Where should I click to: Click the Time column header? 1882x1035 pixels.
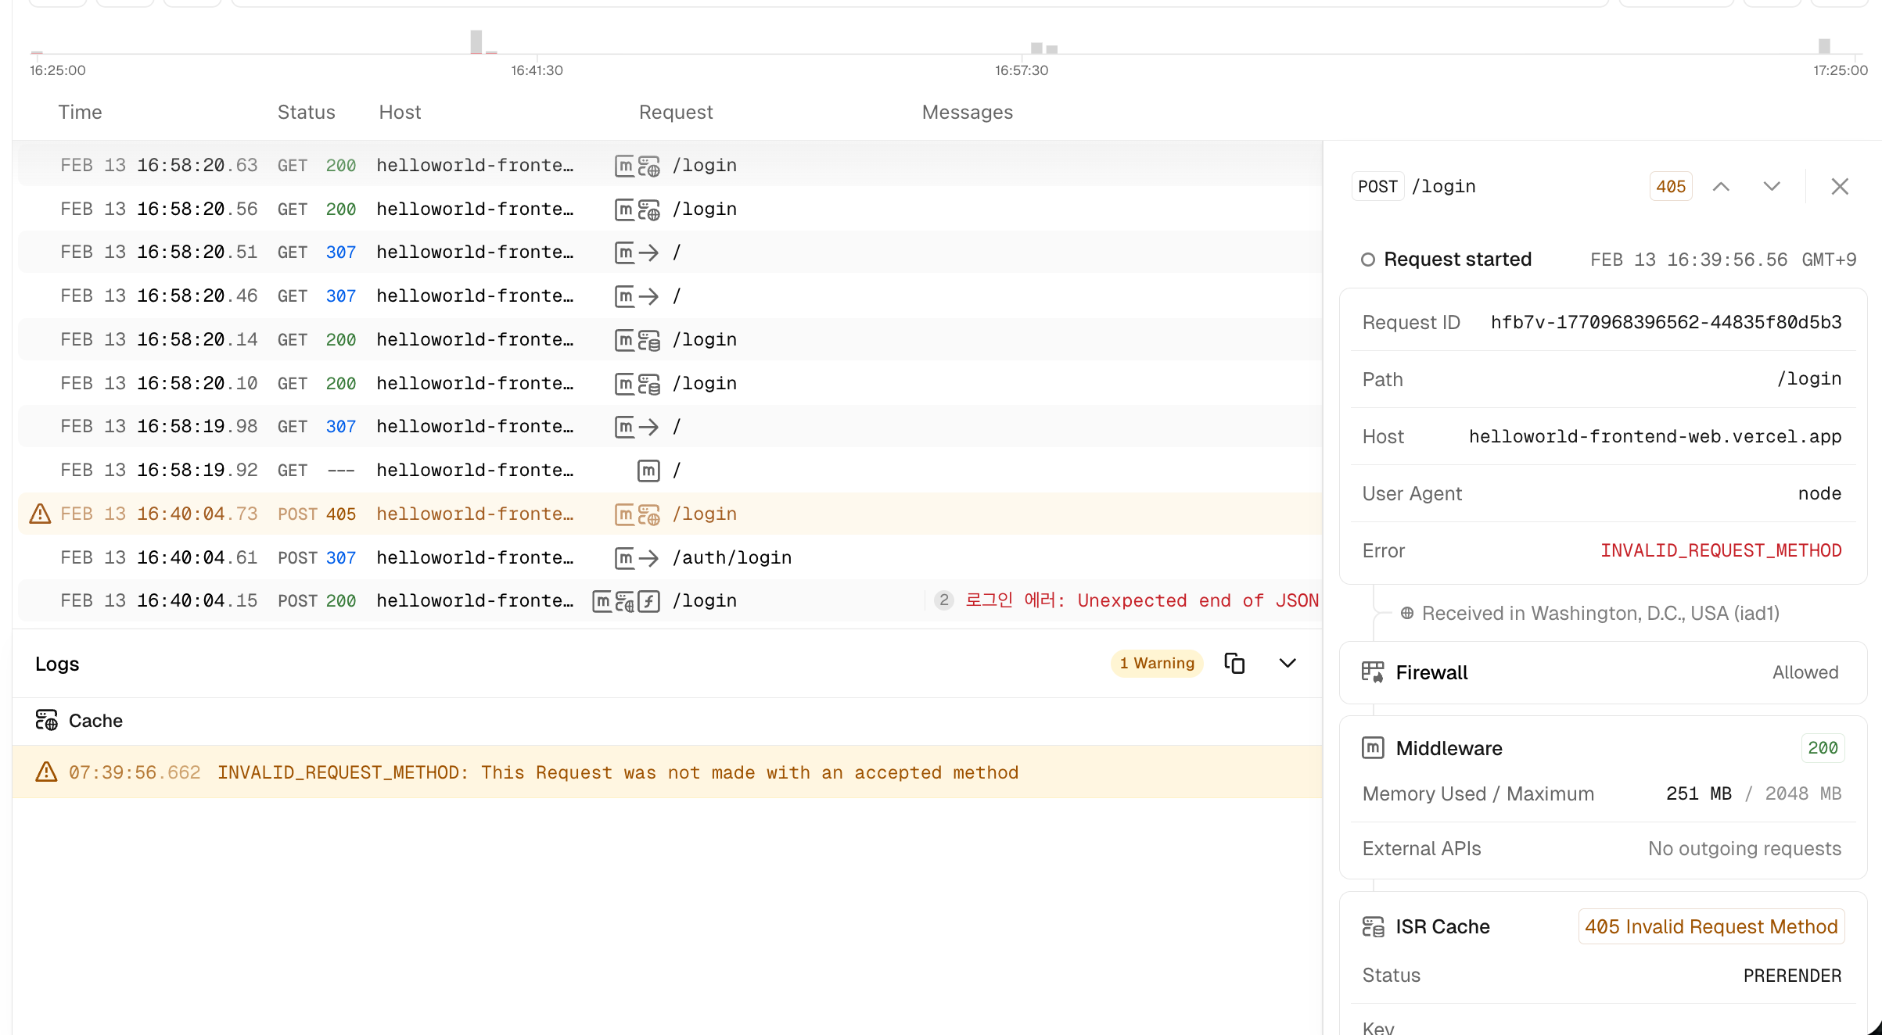[80, 112]
